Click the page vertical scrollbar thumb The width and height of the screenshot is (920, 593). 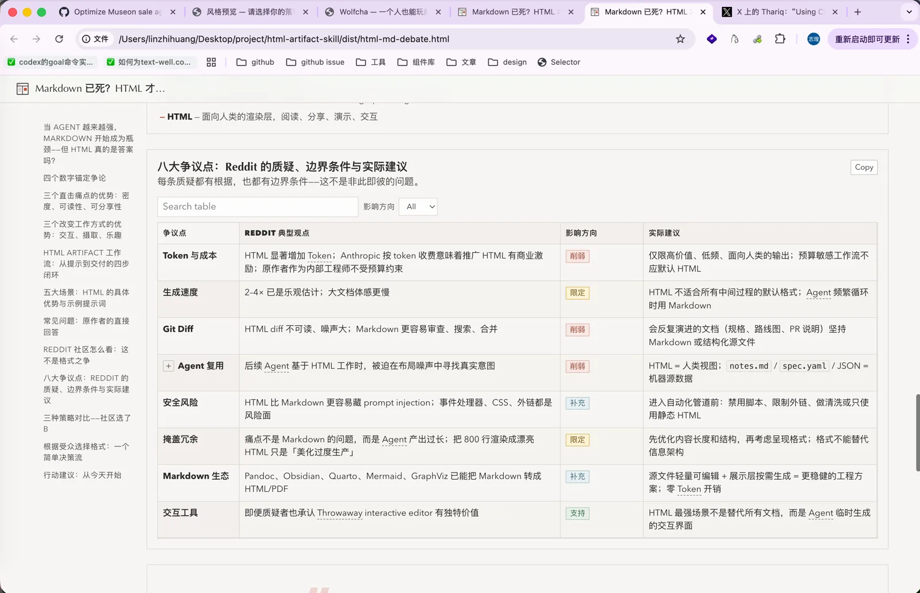tap(918, 433)
